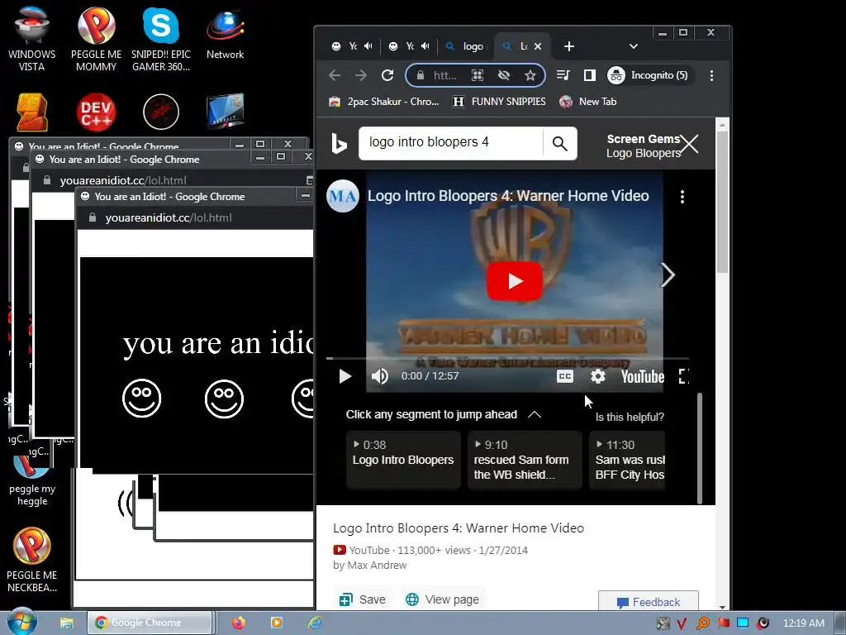Open the Windows Start orb
Screen dimensions: 846x635
point(21,622)
